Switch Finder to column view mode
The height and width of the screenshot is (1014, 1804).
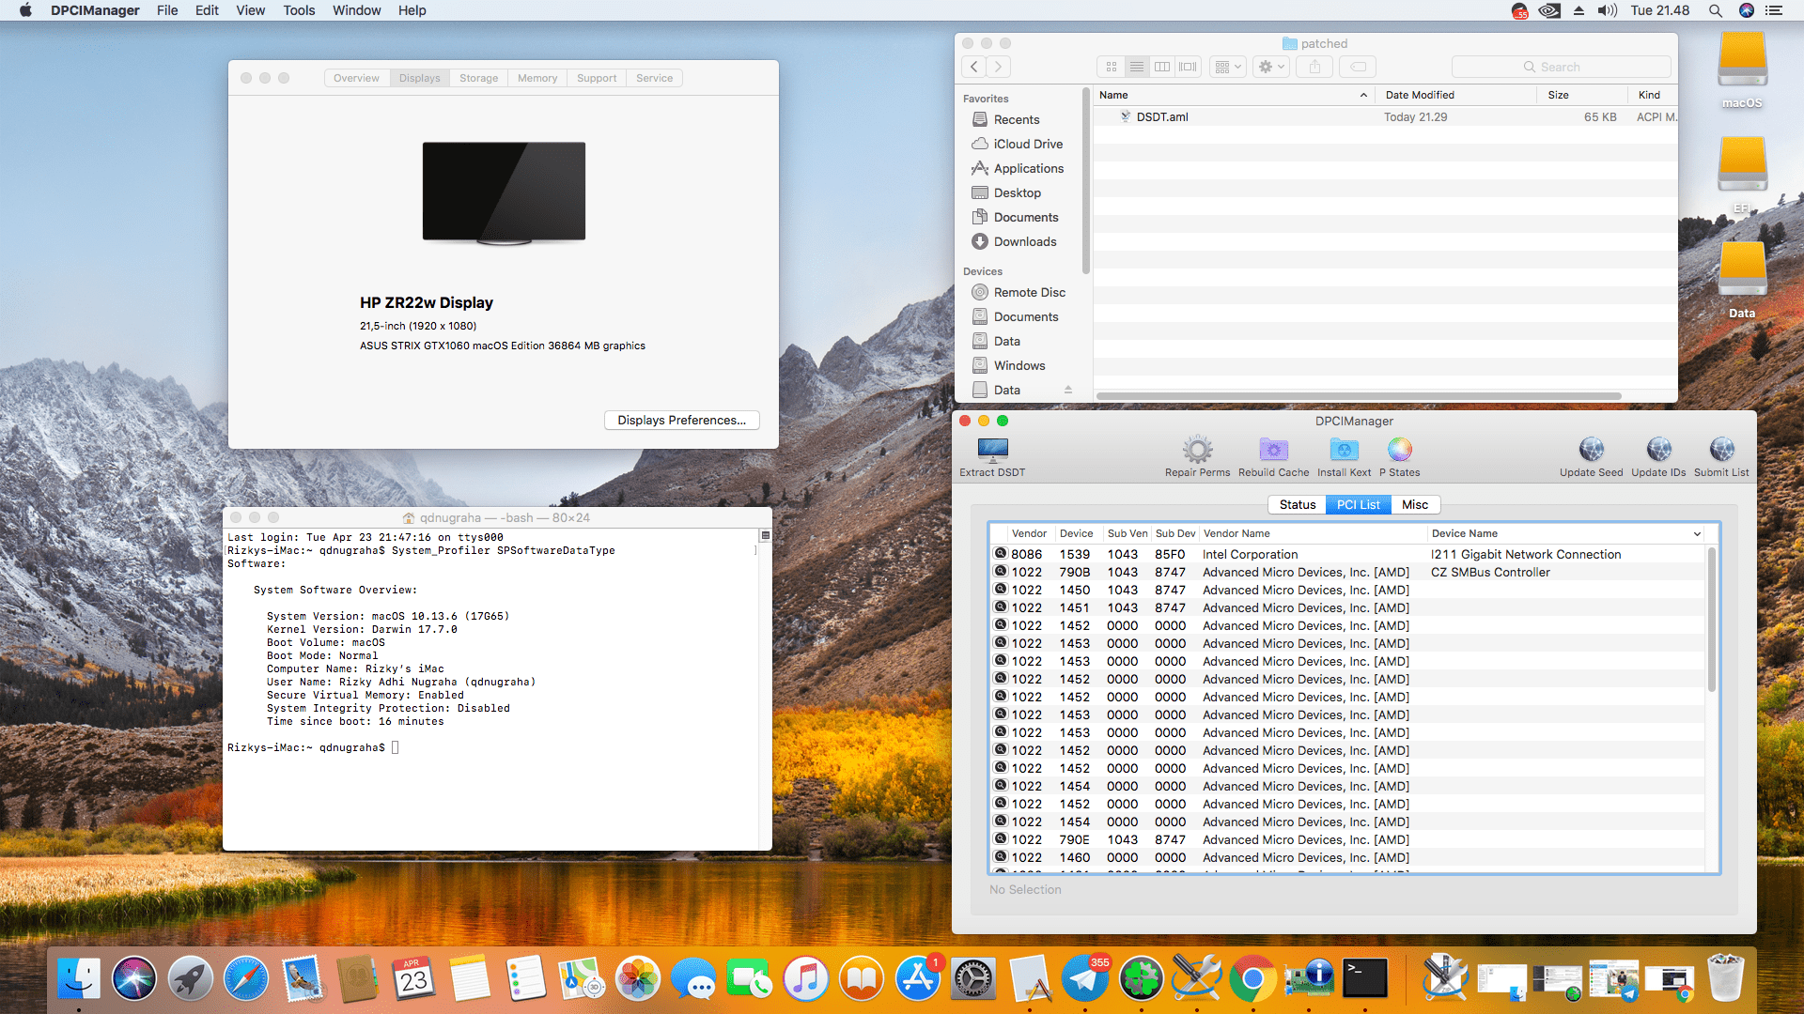click(1162, 67)
